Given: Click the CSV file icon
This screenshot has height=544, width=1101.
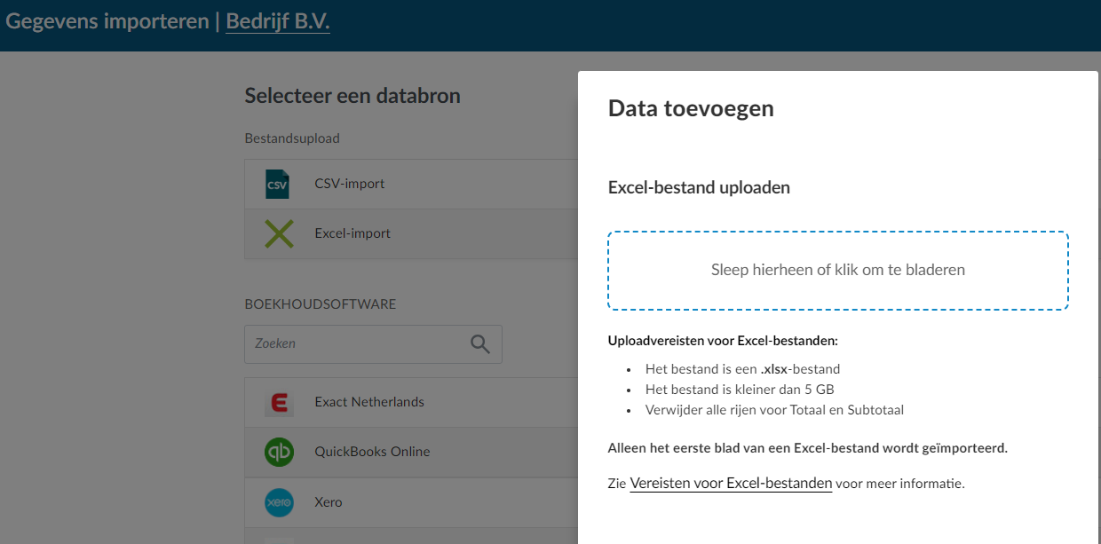Looking at the screenshot, I should [x=278, y=185].
